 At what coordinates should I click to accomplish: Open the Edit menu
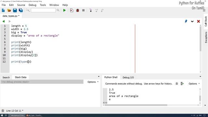(x=11, y=5)
